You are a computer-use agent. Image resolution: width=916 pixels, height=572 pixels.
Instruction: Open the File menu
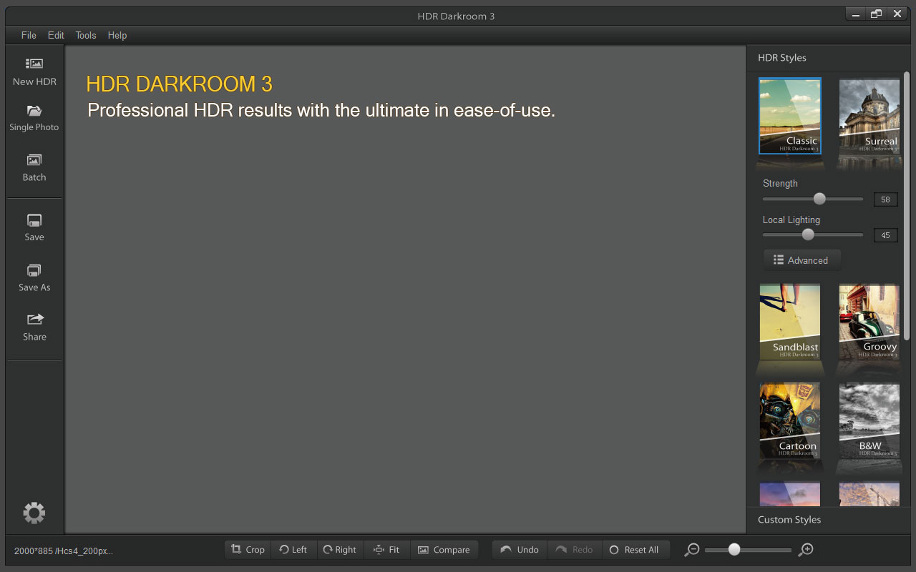point(29,35)
